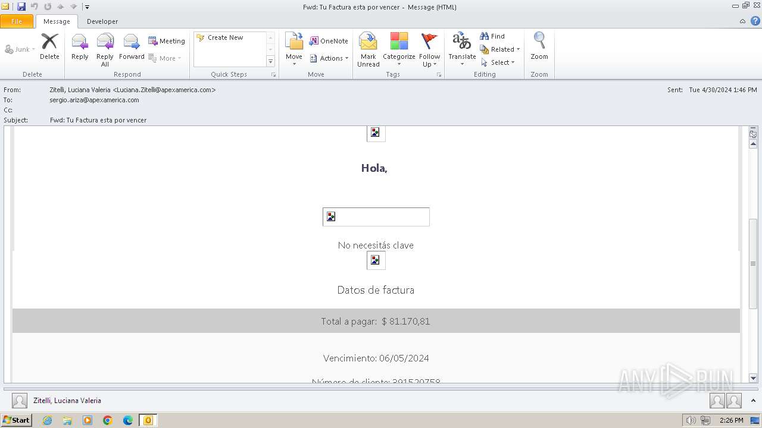Image resolution: width=762 pixels, height=428 pixels.
Task: Switch to the Developer tab
Action: 102,21
